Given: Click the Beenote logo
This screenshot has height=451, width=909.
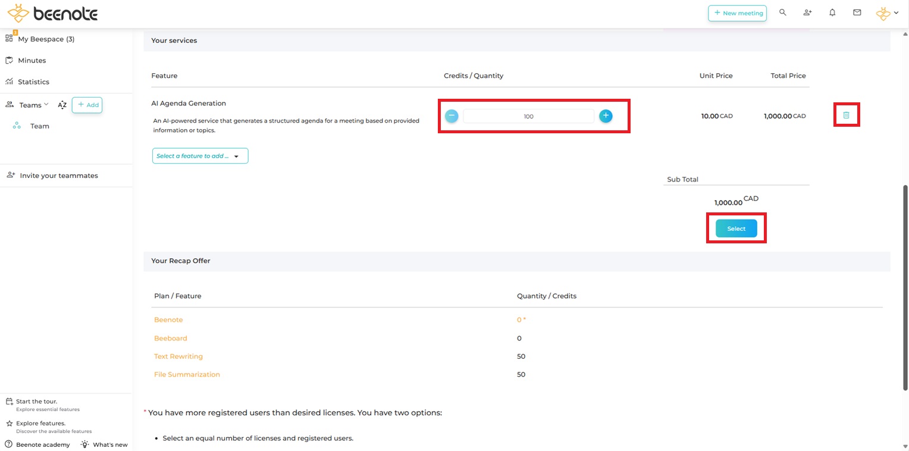Looking at the screenshot, I should coord(52,14).
